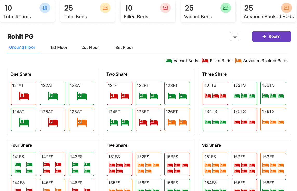Click the One Share section heading
This screenshot has height=191, width=297.
21,74
